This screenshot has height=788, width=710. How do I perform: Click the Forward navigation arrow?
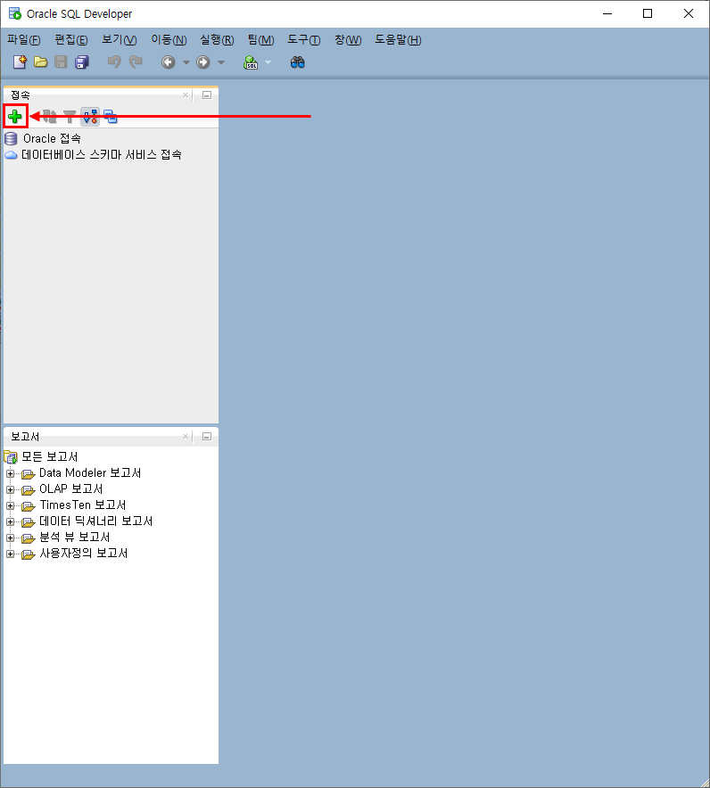pyautogui.click(x=203, y=62)
